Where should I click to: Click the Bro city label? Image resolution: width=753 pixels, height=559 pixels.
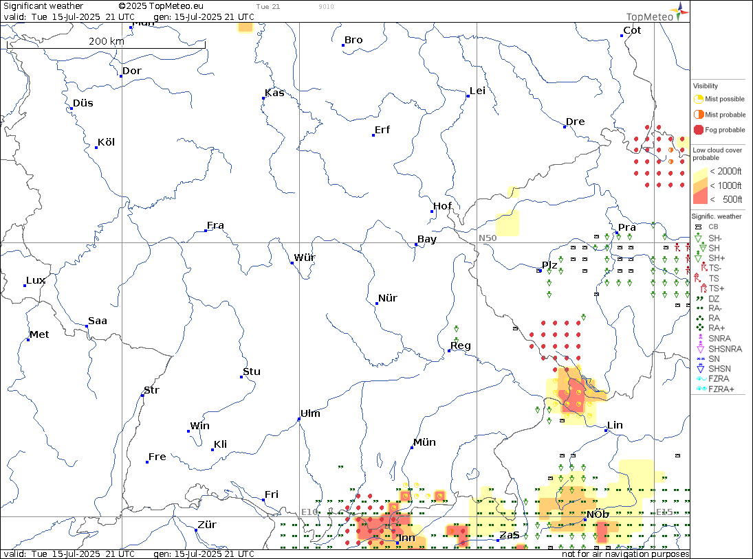[353, 40]
